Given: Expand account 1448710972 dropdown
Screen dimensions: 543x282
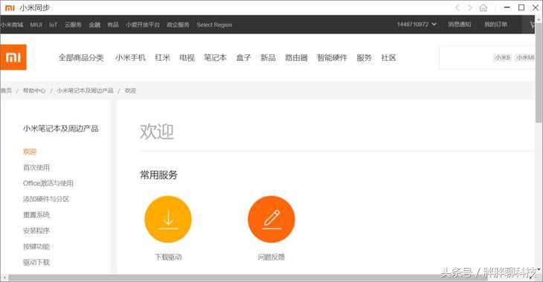Looking at the screenshot, I should pyautogui.click(x=417, y=24).
